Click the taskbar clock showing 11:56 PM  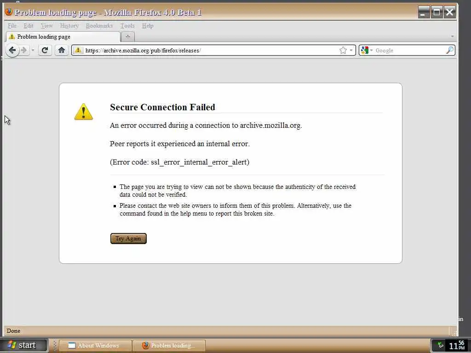click(x=457, y=346)
